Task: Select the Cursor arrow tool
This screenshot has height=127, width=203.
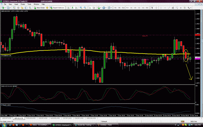Action: 152,8
